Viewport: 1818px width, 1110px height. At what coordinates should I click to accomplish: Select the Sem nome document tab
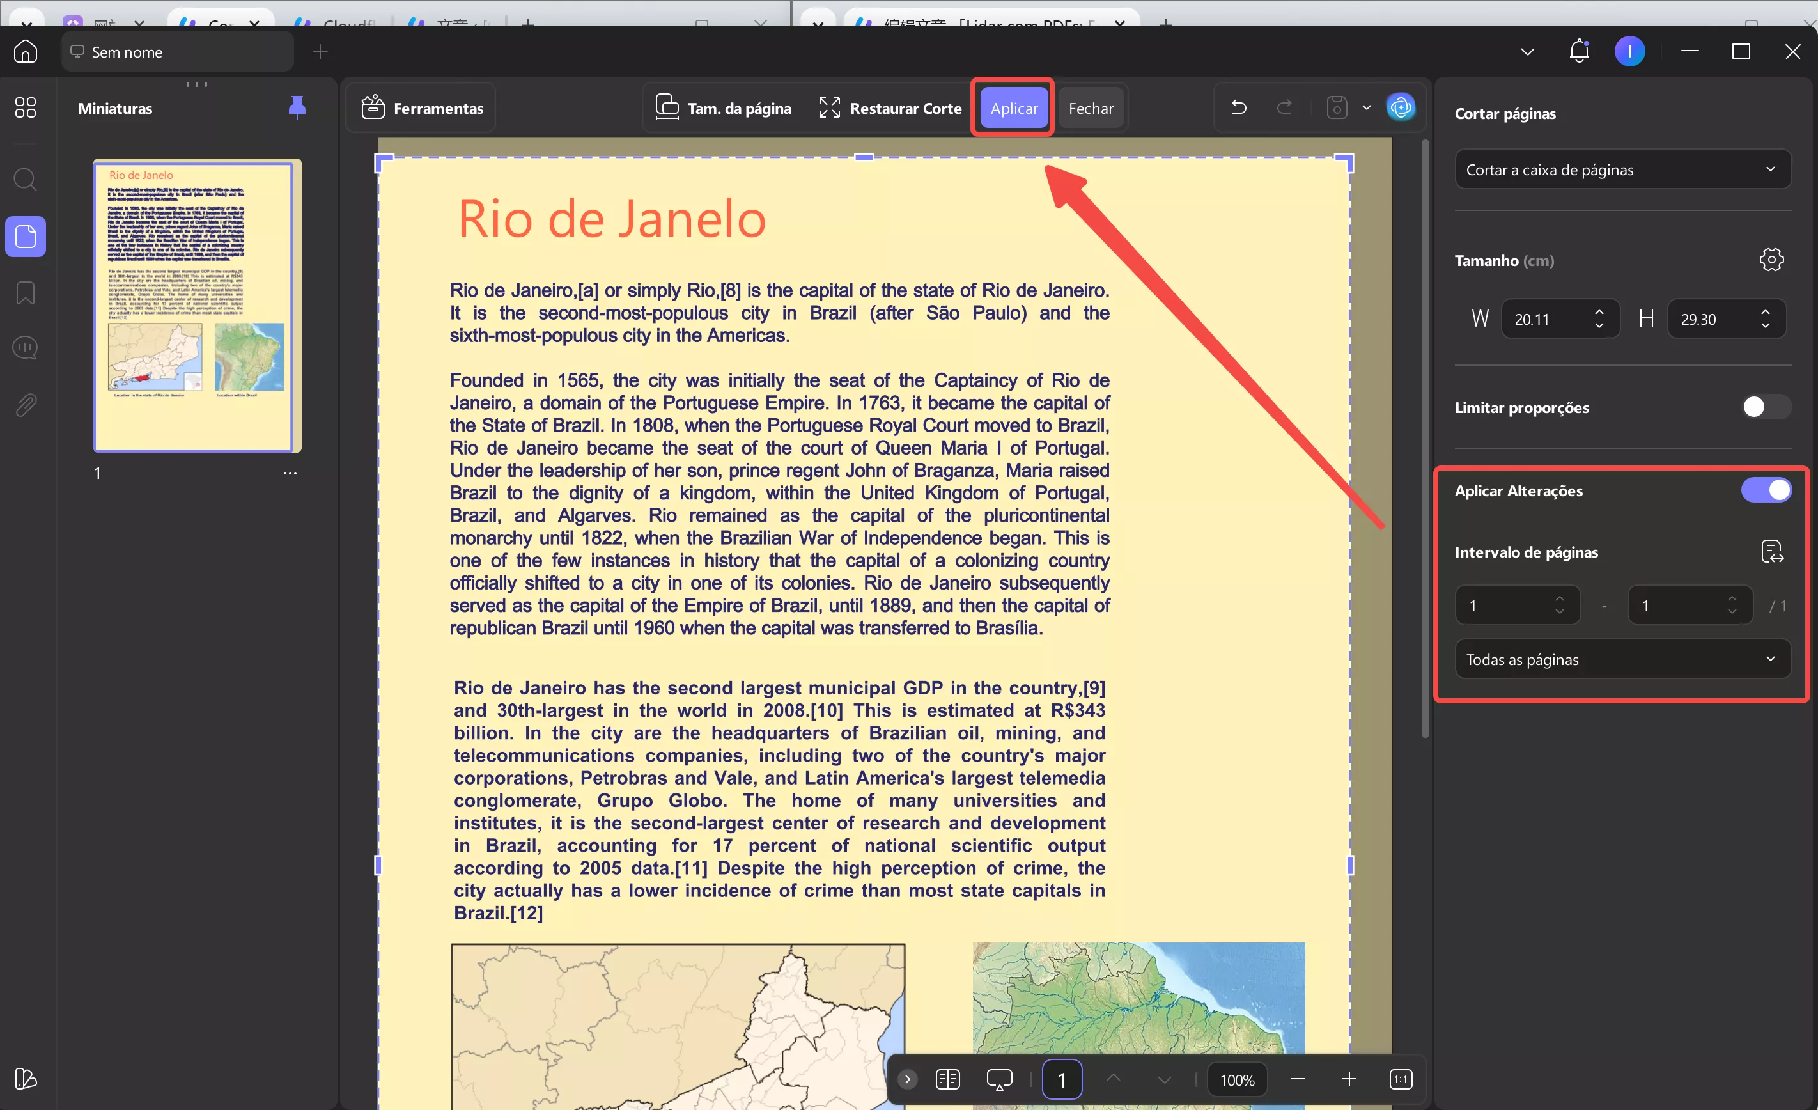coord(177,52)
